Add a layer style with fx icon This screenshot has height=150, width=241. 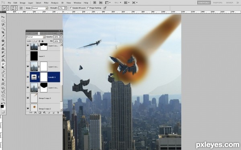click(x=35, y=113)
